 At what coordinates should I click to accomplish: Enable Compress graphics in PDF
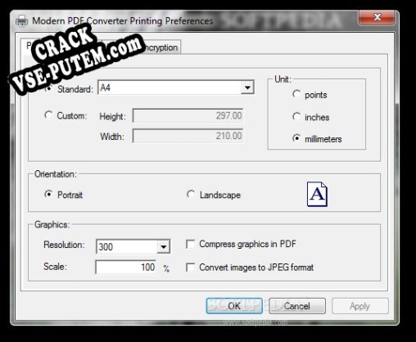190,244
